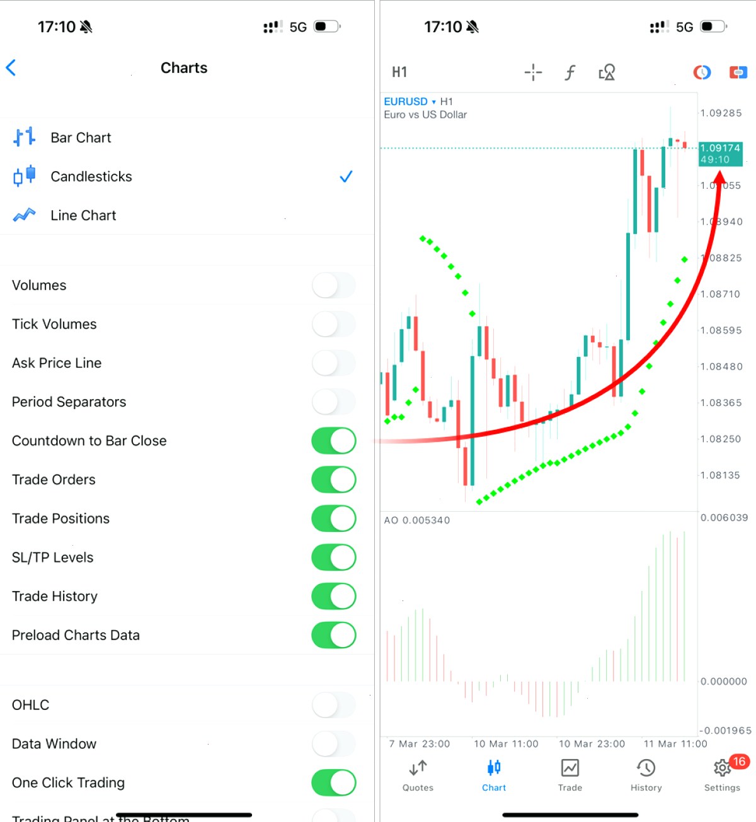This screenshot has height=822, width=756.
Task: Switch to the Trade tab
Action: (x=570, y=775)
